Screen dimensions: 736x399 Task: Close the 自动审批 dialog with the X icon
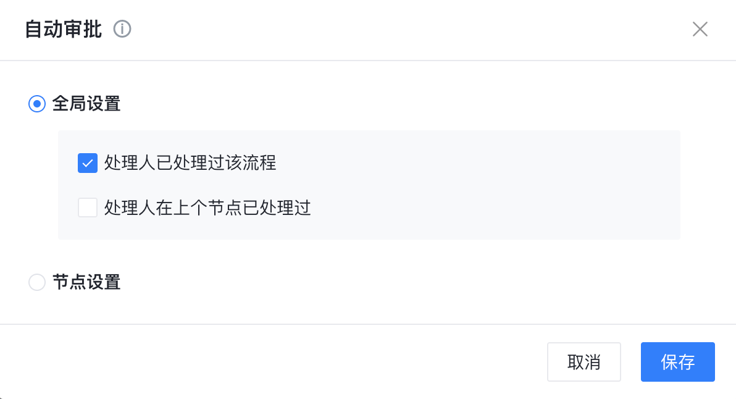point(700,29)
